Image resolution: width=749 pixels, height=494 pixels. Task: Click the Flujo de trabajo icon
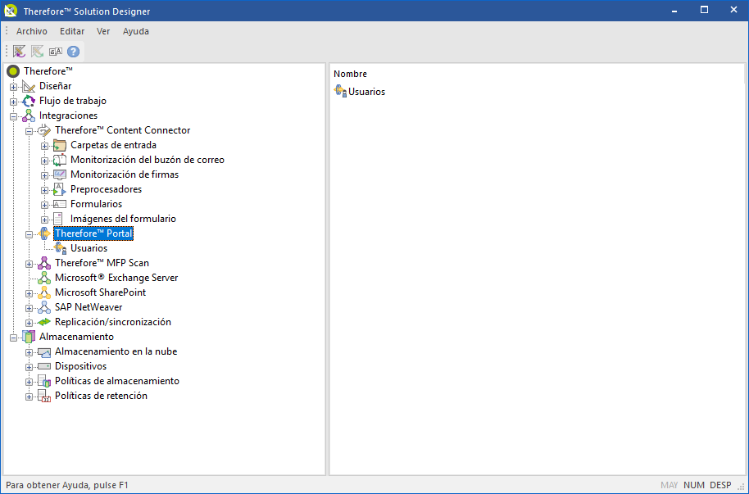pyautogui.click(x=29, y=101)
